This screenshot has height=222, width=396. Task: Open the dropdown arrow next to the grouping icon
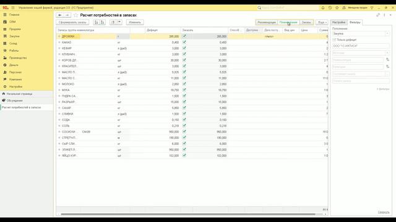pyautogui.click(x=119, y=22)
